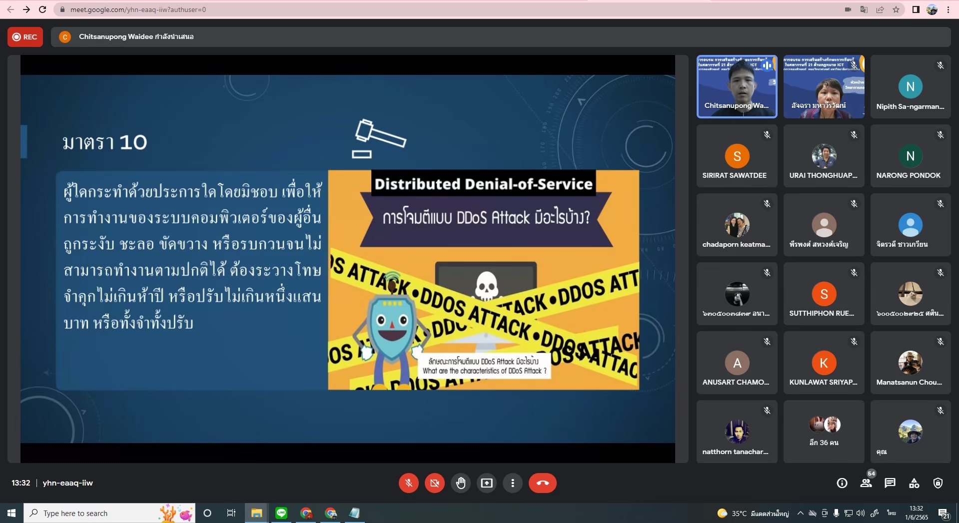Bookmark this page with the star icon
This screenshot has height=523, width=959.
(896, 9)
